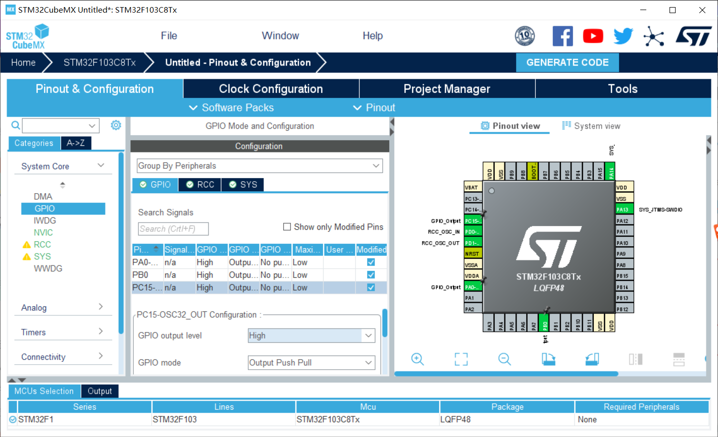718x437 pixels.
Task: Rotate the chip counter-clockwise
Action: 592,359
